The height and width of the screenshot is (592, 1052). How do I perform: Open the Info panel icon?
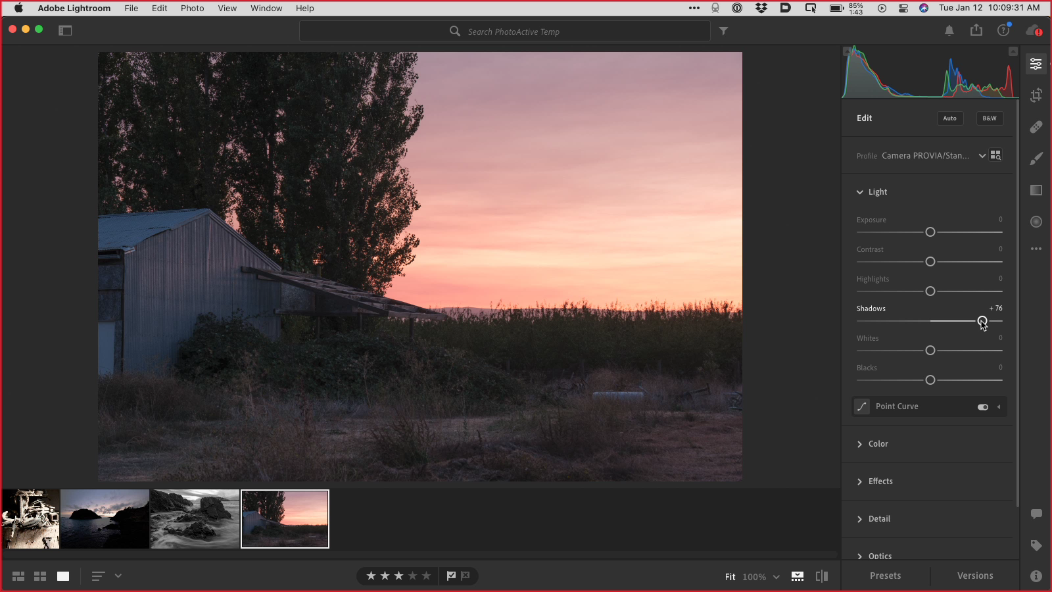click(1036, 576)
